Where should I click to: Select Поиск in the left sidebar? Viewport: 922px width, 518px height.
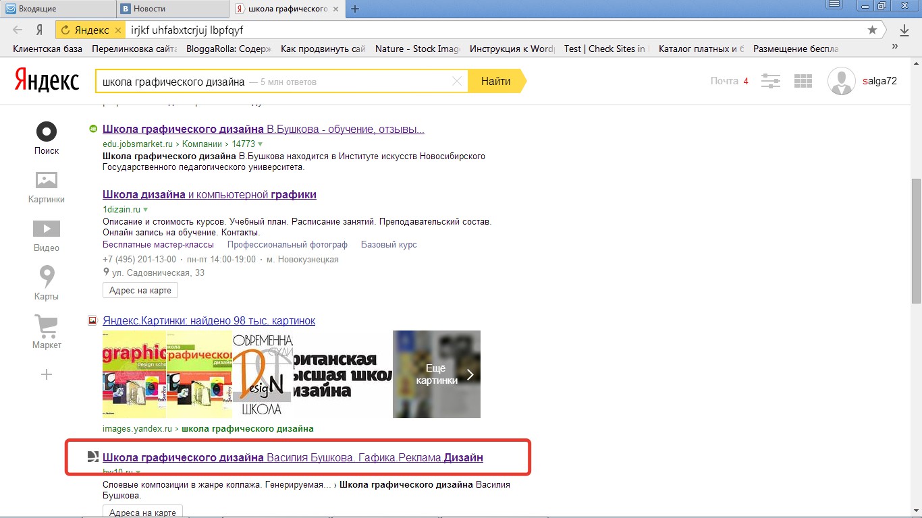tap(47, 138)
